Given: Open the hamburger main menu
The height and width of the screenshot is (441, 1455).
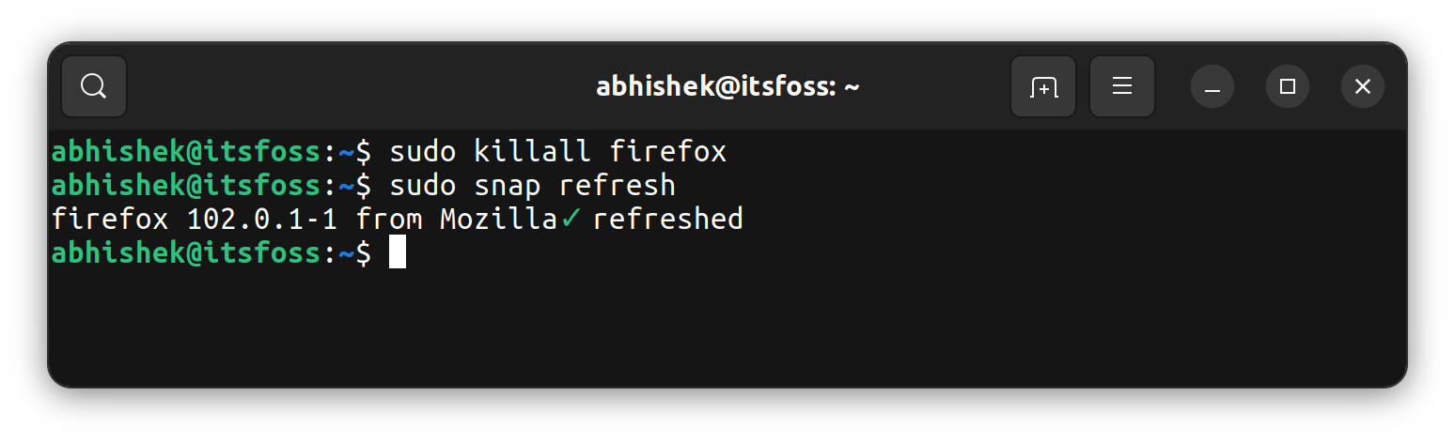Looking at the screenshot, I should [1121, 87].
